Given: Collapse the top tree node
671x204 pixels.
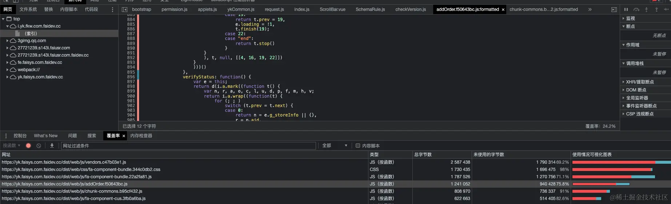Looking at the screenshot, I should click(x=3, y=19).
